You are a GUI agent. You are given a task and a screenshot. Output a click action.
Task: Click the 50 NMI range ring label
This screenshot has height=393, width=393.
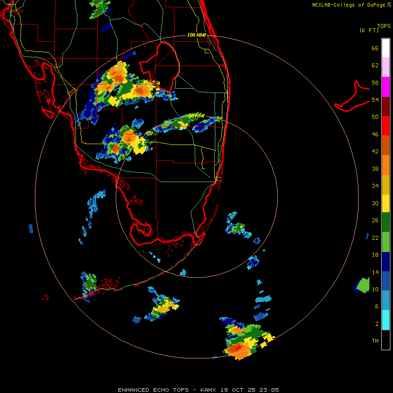click(x=196, y=116)
